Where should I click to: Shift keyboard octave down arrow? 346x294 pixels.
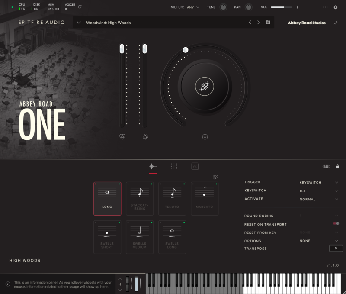(120, 290)
